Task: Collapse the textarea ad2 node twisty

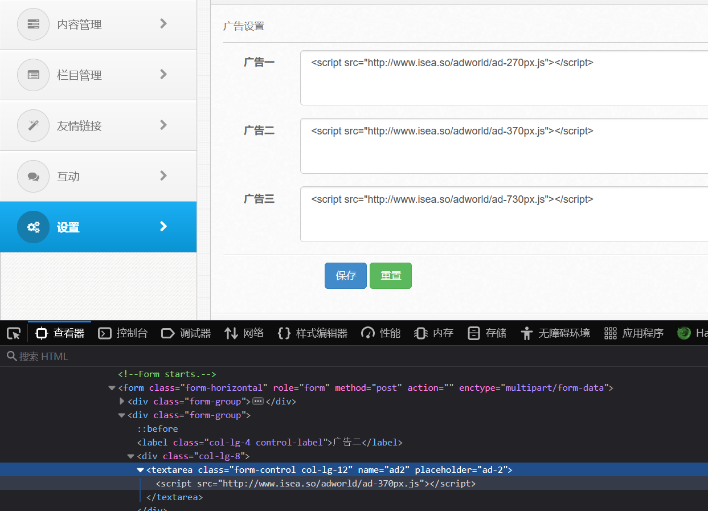Action: click(x=140, y=470)
